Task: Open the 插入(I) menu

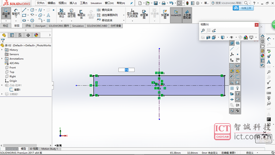Action: (x=73, y=3)
